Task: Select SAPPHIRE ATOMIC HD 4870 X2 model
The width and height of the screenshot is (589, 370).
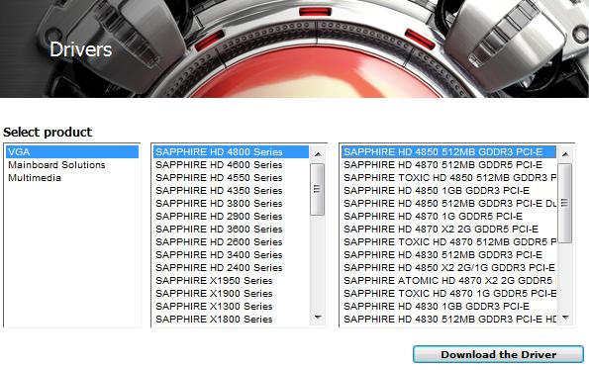Action: click(448, 280)
